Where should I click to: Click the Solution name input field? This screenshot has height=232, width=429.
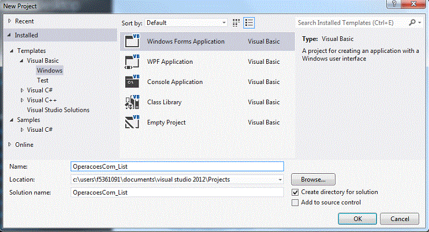pyautogui.click(x=177, y=192)
